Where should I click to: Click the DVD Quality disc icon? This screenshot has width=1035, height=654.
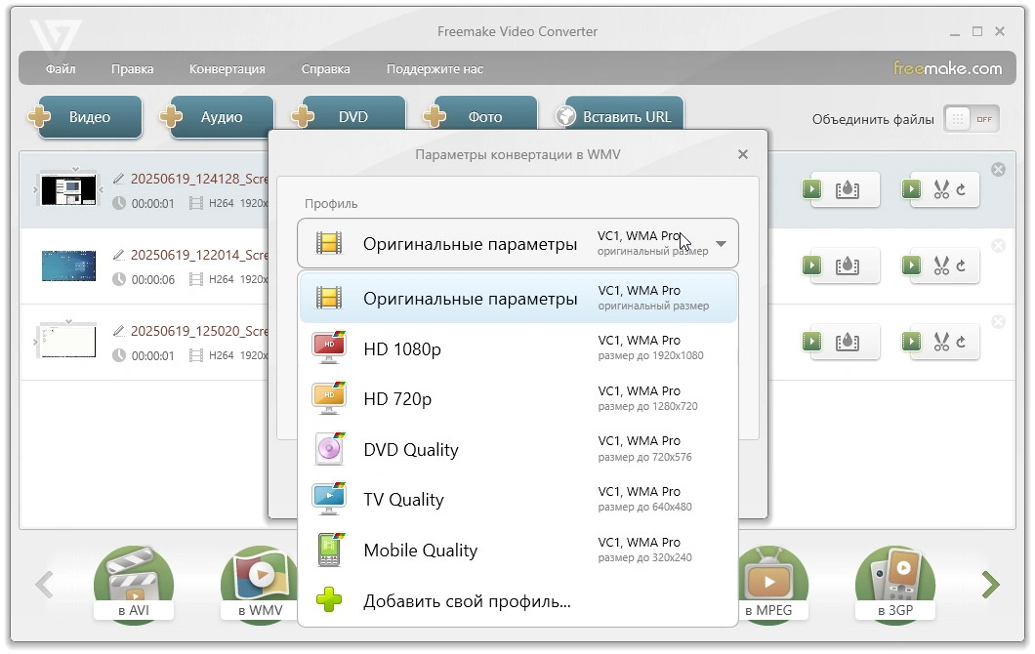click(329, 449)
